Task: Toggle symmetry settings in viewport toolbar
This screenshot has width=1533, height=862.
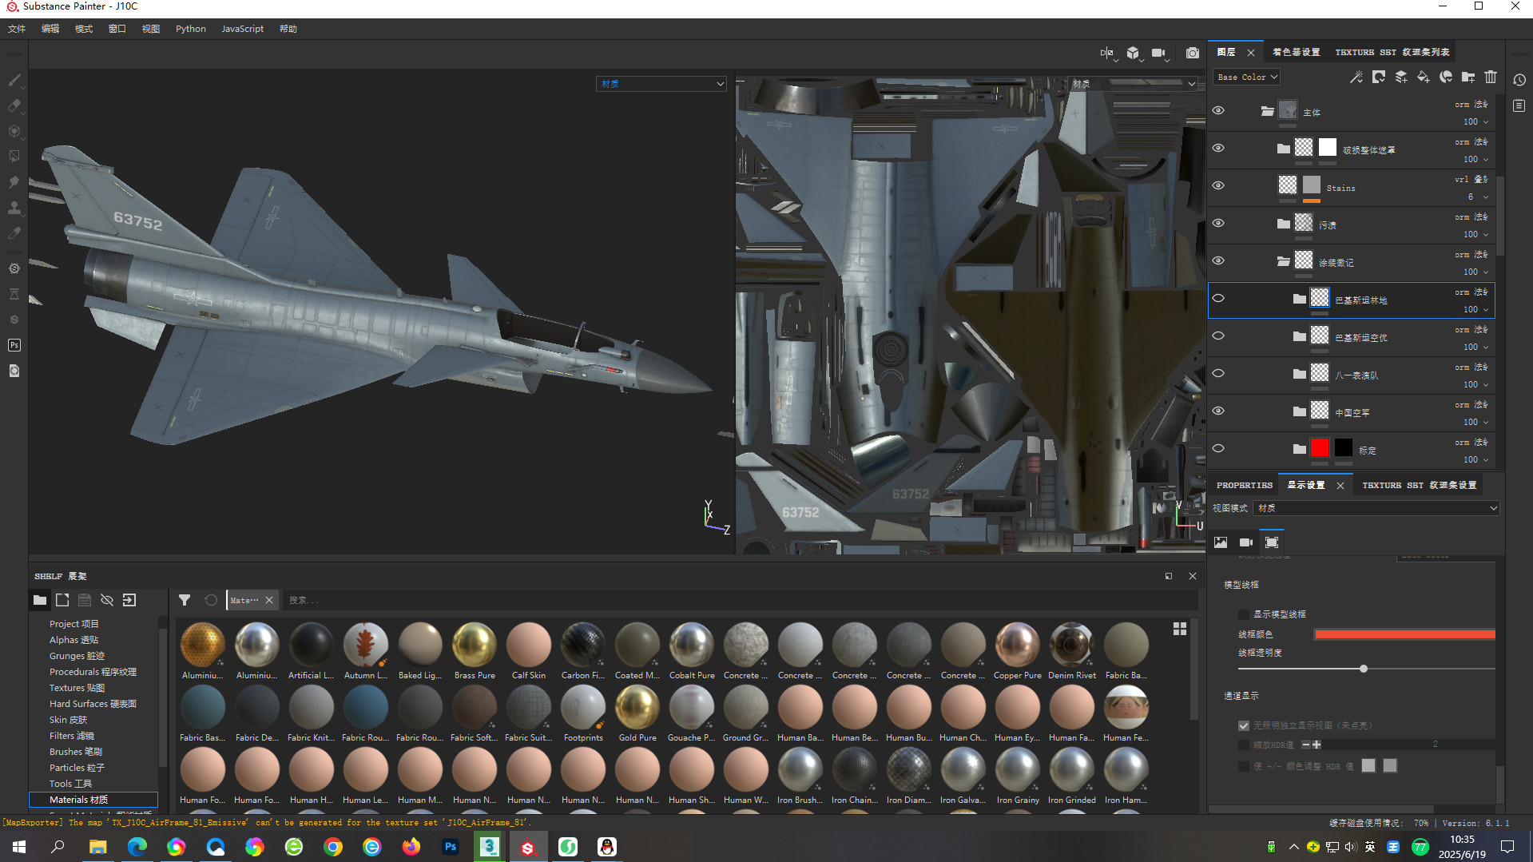Action: coord(1107,53)
